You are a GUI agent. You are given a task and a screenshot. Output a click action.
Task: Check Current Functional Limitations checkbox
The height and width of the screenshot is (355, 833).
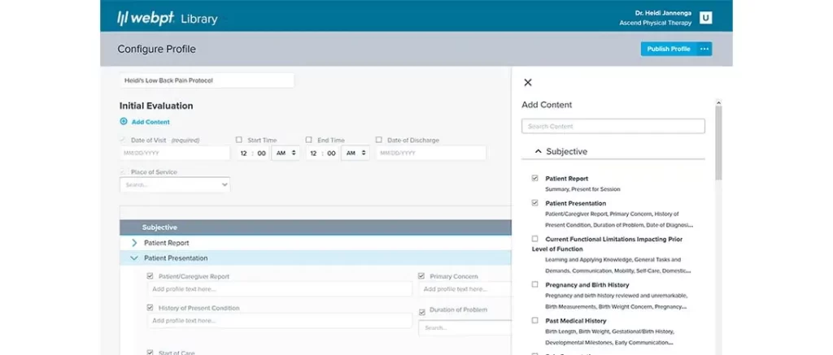point(534,239)
